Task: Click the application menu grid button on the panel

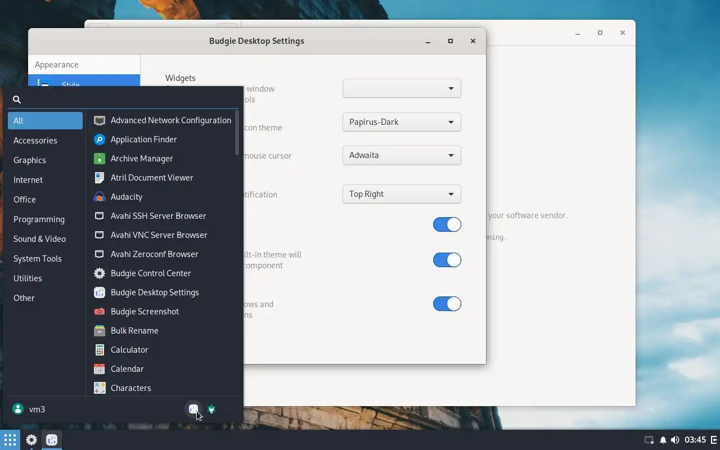Action: click(10, 440)
